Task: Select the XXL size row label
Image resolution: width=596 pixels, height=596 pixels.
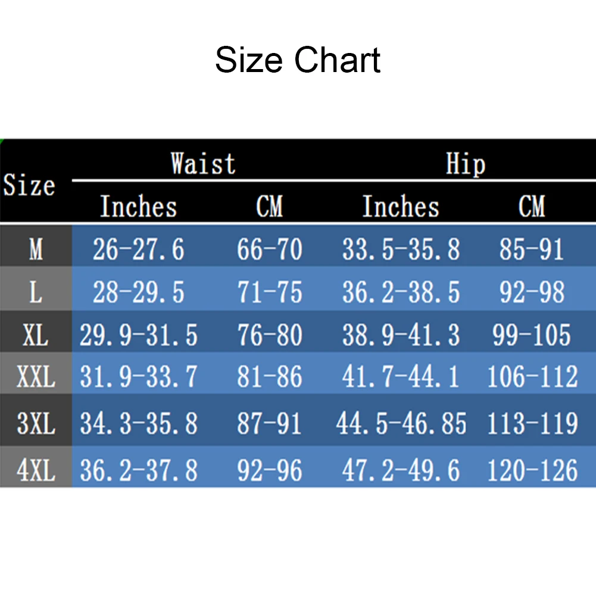Action: click(x=36, y=376)
